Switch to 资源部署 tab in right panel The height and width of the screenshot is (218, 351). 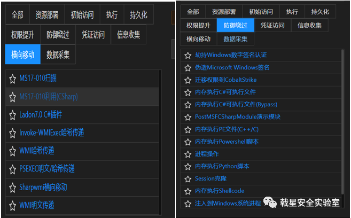tap(224, 12)
